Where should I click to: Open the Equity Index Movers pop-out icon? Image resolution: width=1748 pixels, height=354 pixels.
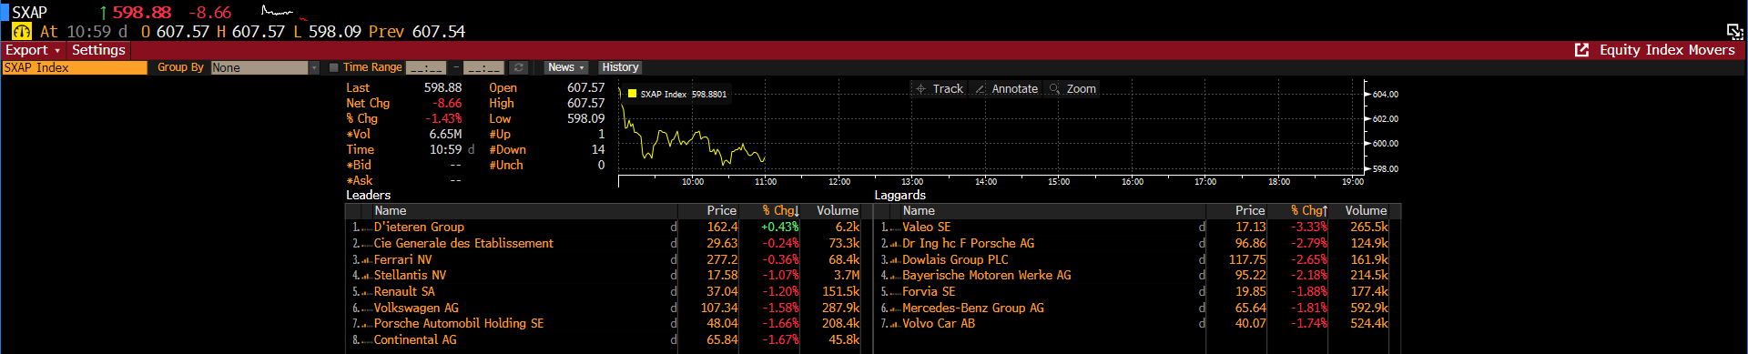pyautogui.click(x=1582, y=50)
